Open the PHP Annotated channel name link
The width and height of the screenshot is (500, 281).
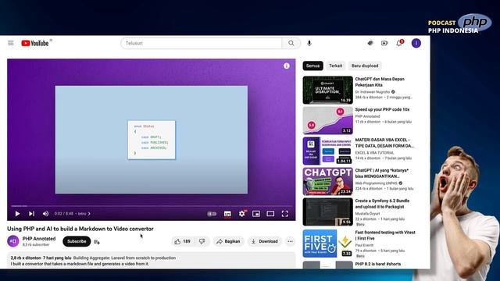point(39,239)
